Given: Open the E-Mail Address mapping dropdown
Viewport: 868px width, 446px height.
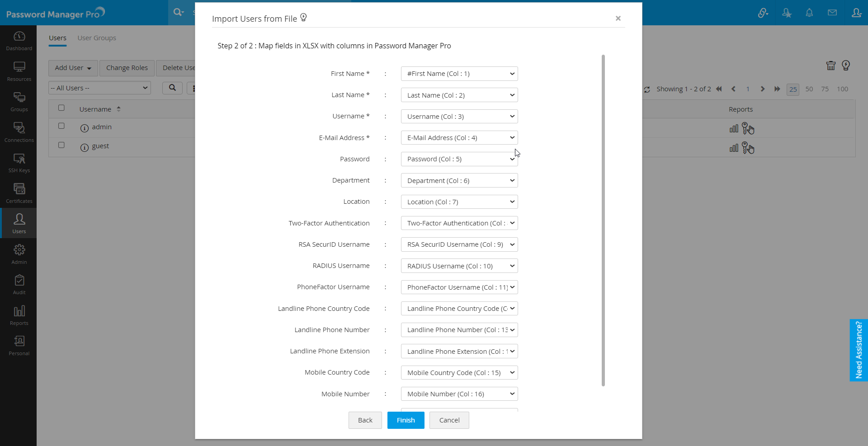Looking at the screenshot, I should click(459, 138).
